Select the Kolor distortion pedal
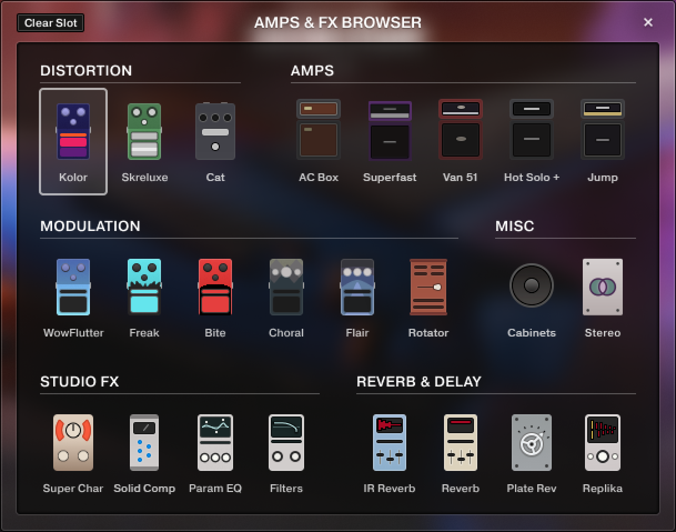 73,132
